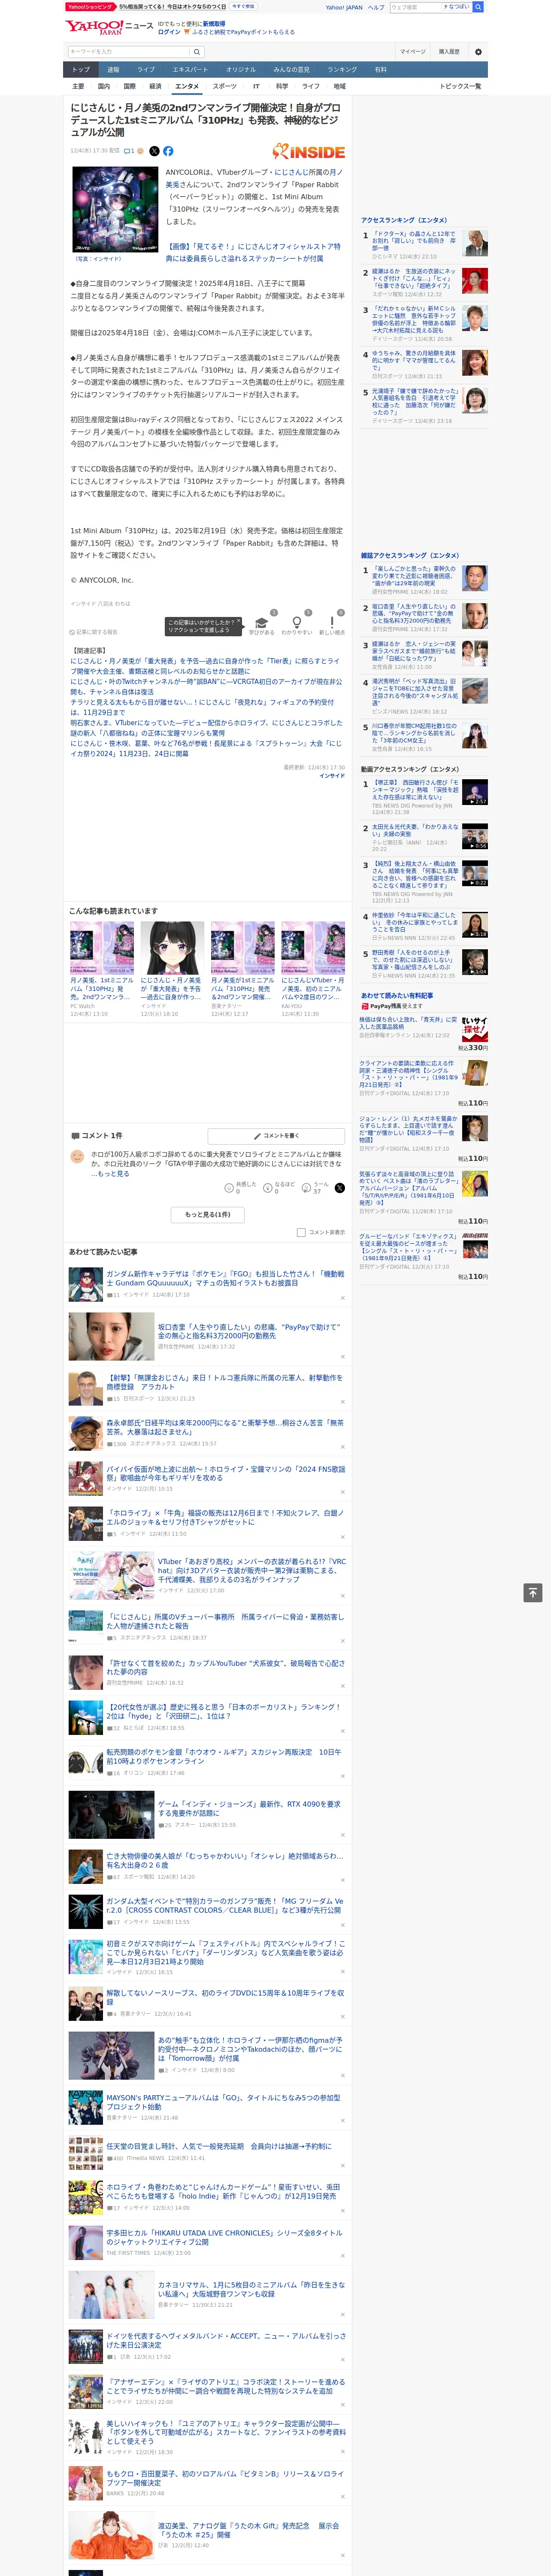Click 記事に関する報告 report icon link

click(x=94, y=632)
